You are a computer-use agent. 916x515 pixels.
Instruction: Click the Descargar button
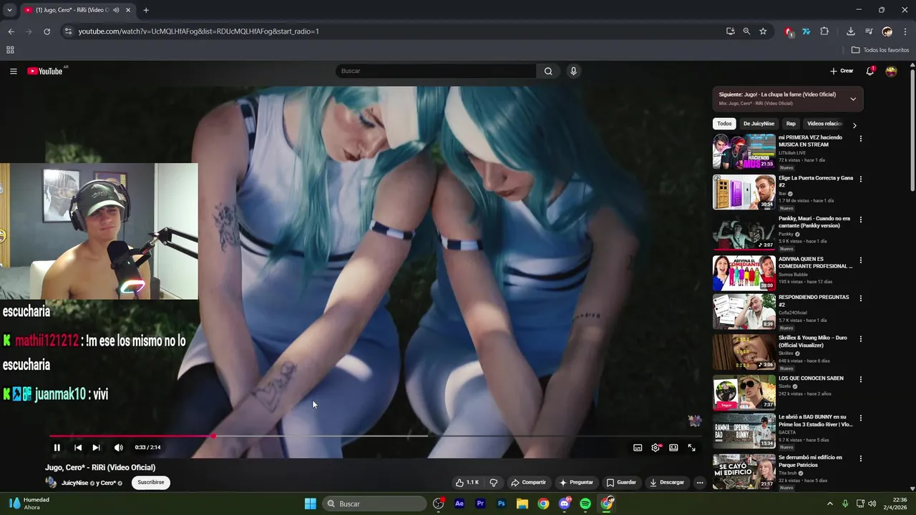click(x=667, y=482)
